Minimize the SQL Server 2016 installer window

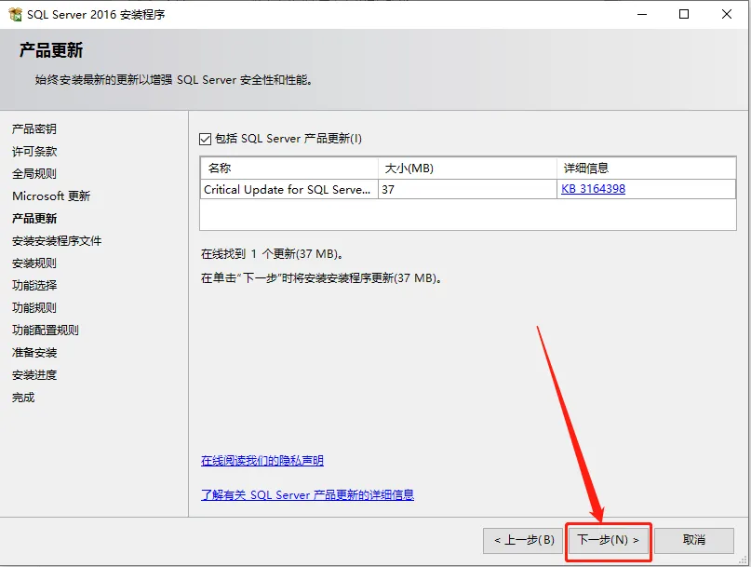(x=642, y=14)
